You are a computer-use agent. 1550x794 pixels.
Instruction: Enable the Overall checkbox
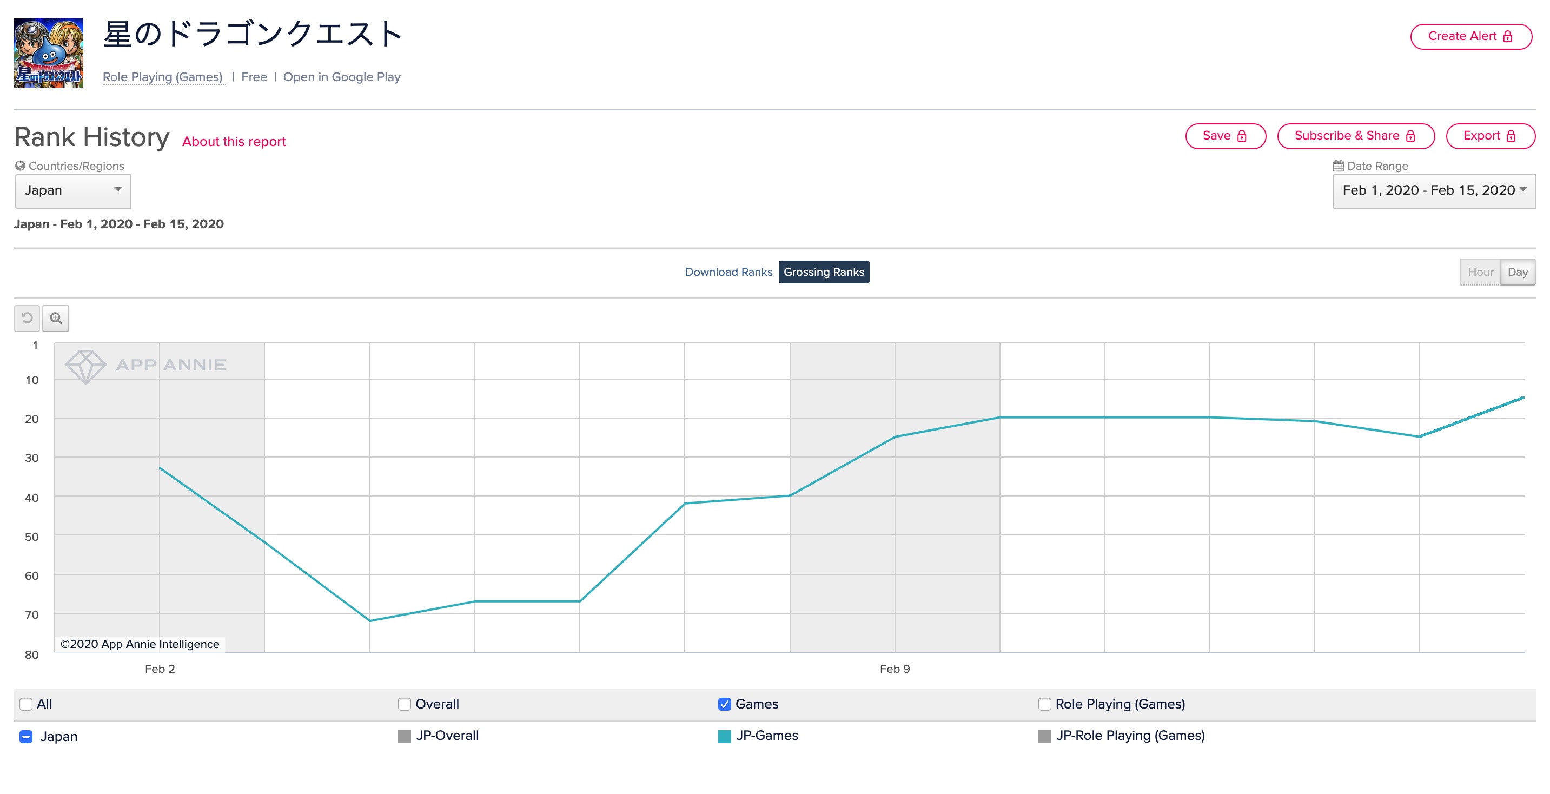coord(405,704)
